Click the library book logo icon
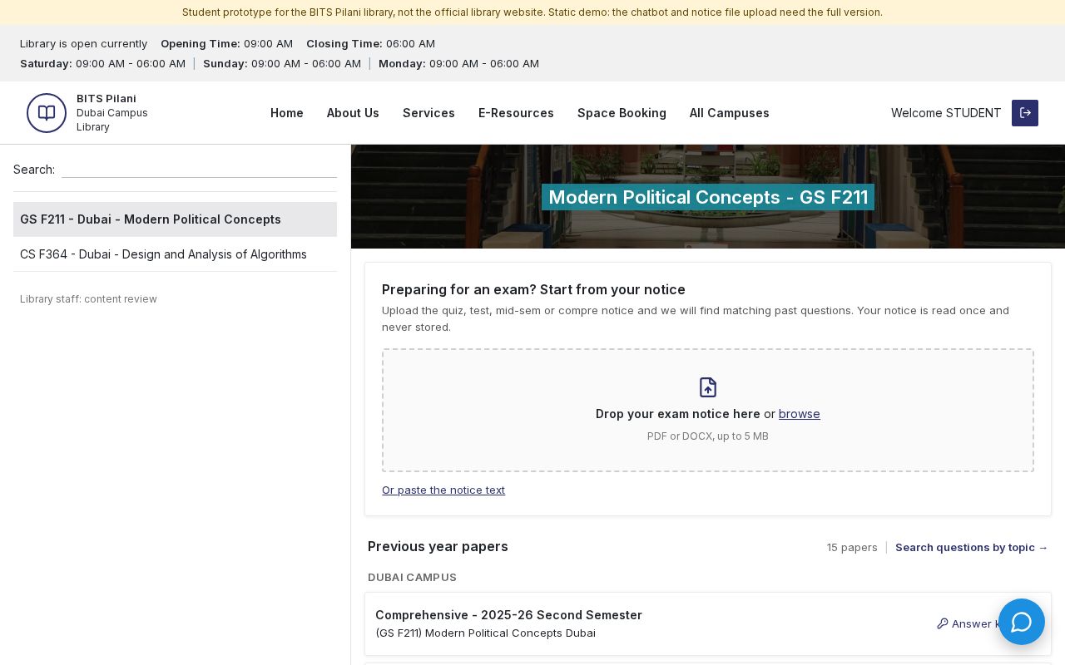The width and height of the screenshot is (1065, 665). (x=47, y=113)
